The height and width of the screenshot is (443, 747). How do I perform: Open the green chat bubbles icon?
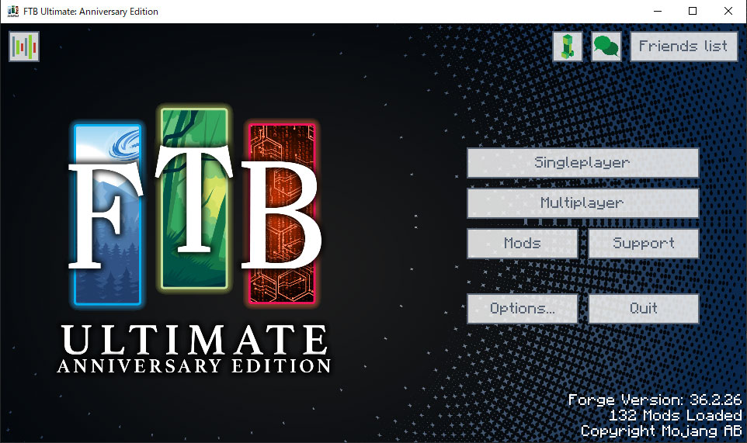[606, 47]
